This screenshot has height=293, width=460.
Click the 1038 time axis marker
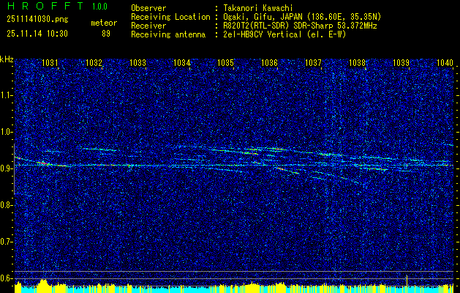coord(358,62)
